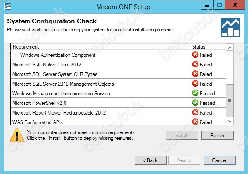Cancel the Veeam ONE setup

[219, 160]
